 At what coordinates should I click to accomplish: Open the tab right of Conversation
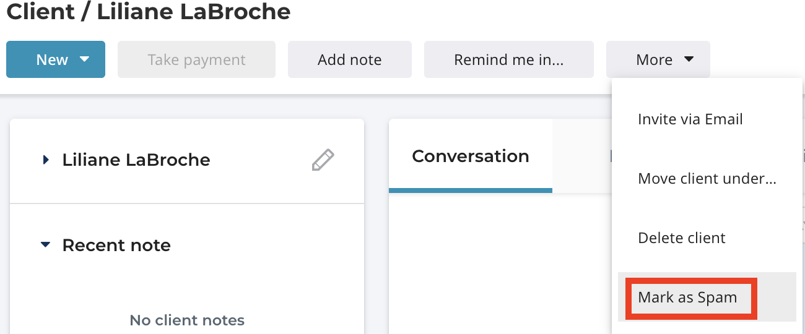point(582,156)
